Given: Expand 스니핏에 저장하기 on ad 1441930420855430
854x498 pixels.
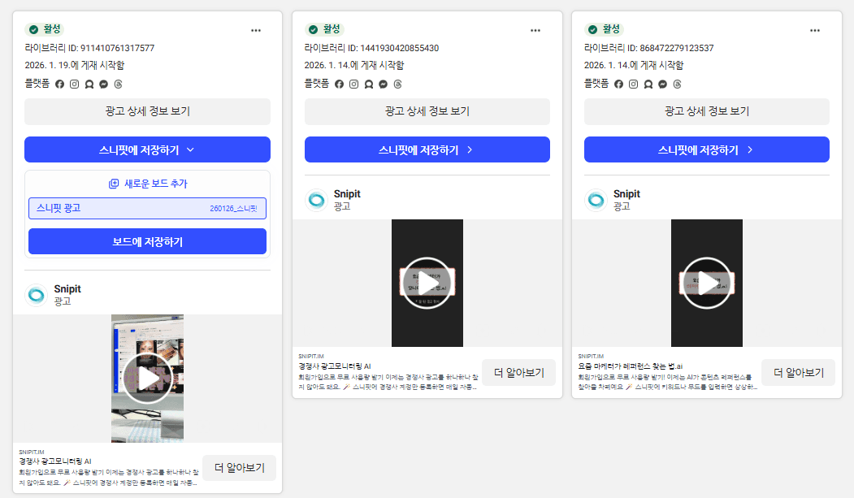Looking at the screenshot, I should [x=427, y=149].
